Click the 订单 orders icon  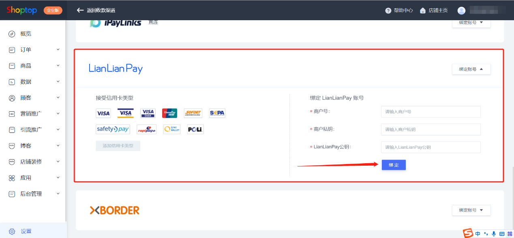pos(12,50)
